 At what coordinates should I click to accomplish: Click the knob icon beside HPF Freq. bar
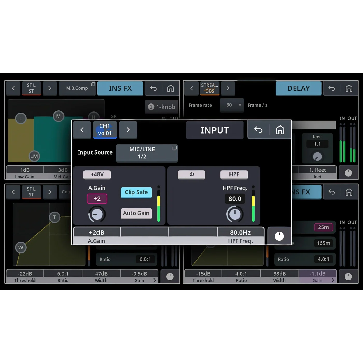tap(279, 236)
